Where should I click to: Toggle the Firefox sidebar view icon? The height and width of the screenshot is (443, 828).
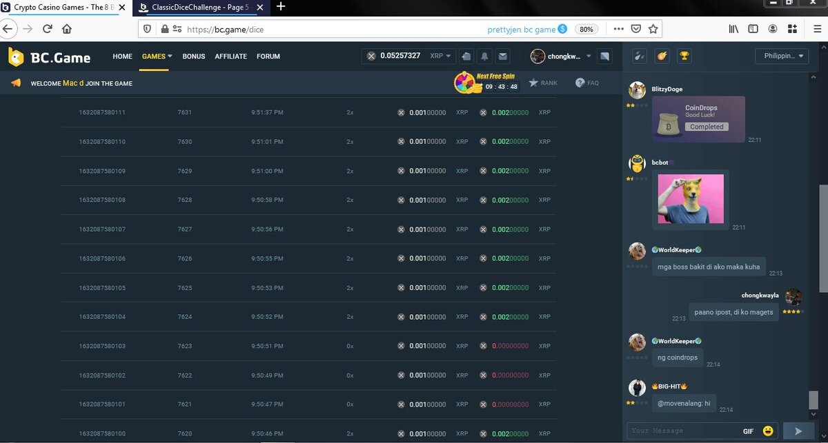click(x=753, y=29)
